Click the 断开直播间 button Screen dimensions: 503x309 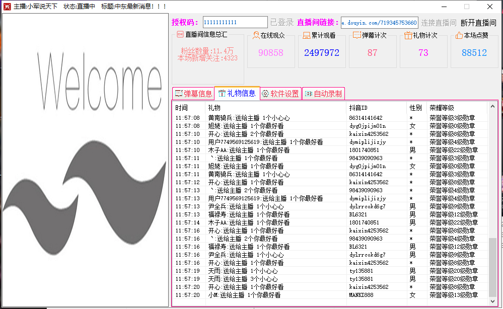pos(479,22)
